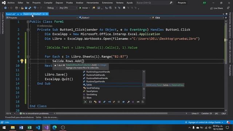The height and width of the screenshot is (131, 233).
Task: Open the Lista de errores tab
Action: (x=51, y=117)
